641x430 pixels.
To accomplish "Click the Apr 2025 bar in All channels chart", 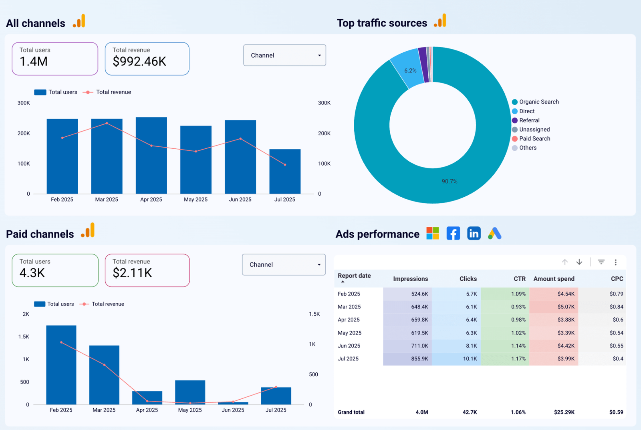I will coord(151,156).
